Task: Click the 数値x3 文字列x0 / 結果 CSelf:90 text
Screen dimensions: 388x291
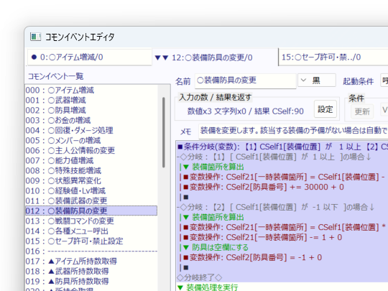Action: tap(246, 111)
